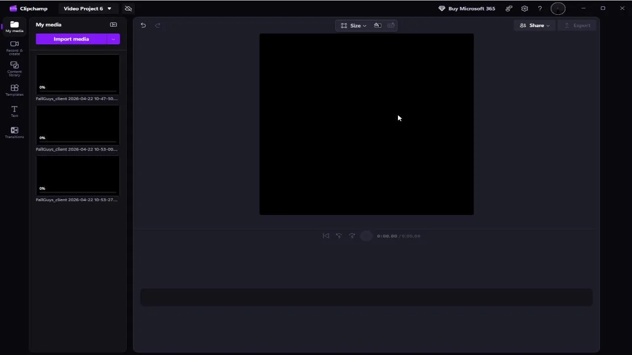Select the first FallGuys_client 10-47-50 thumbnail
The width and height of the screenshot is (632, 355).
[78, 74]
